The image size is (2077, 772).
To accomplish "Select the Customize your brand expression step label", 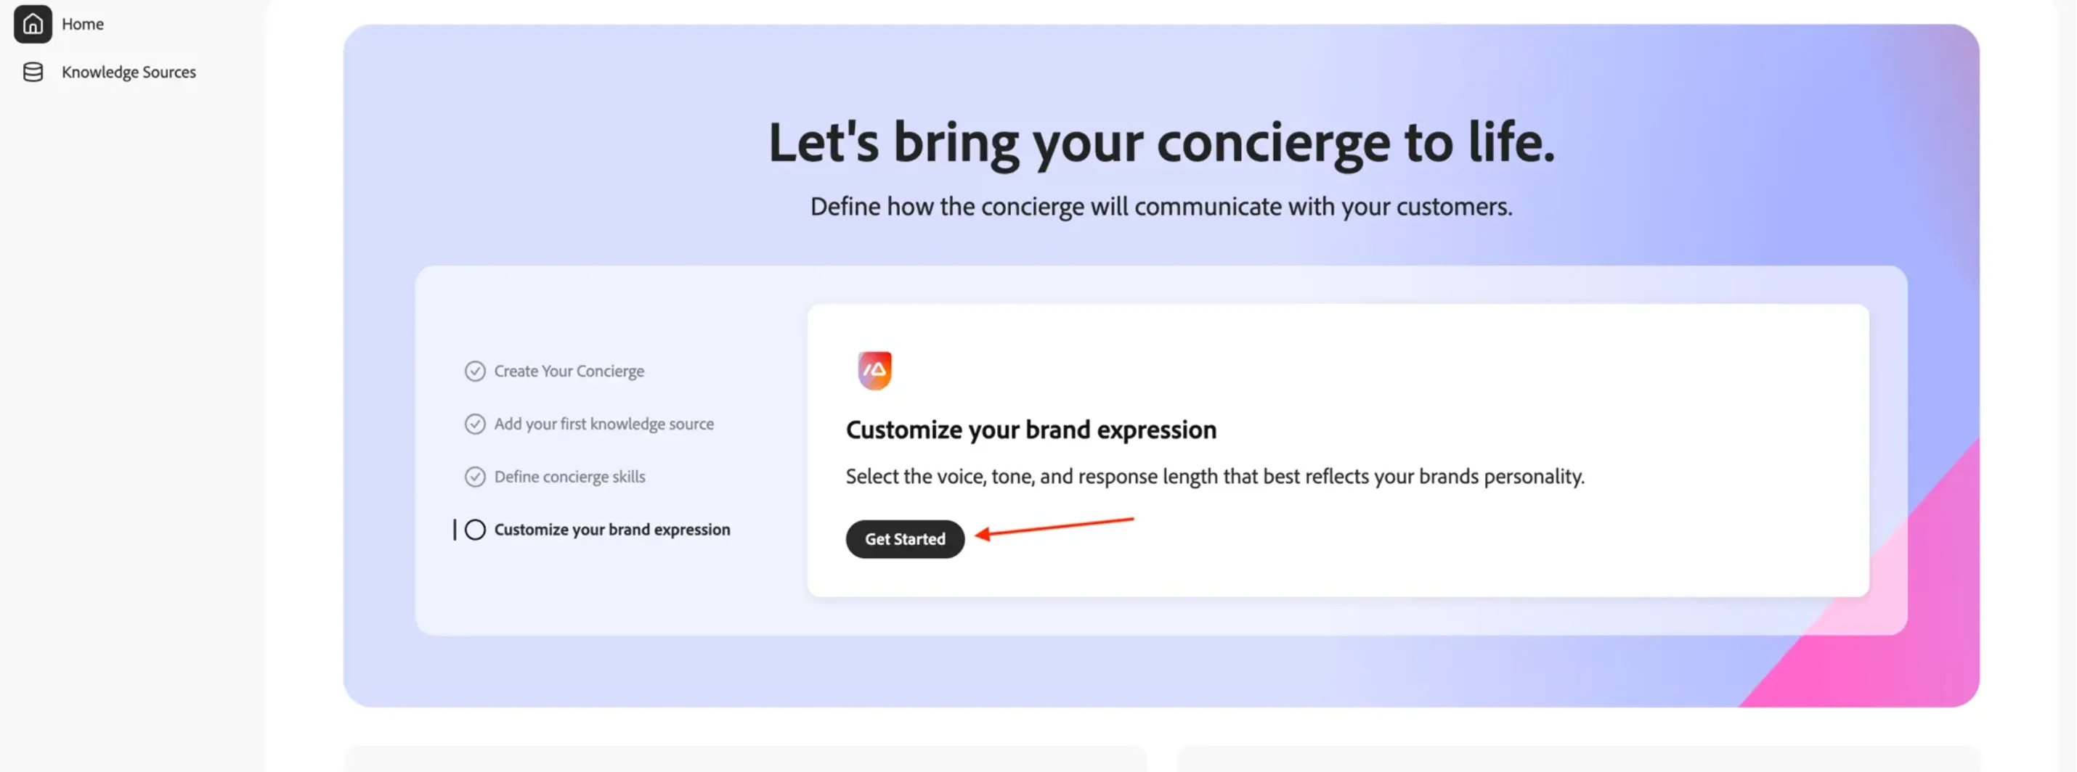I will pos(612,530).
